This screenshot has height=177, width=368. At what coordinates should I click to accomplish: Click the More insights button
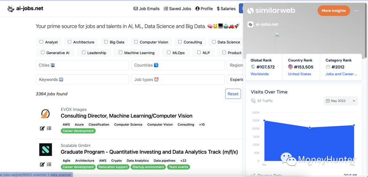(334, 11)
